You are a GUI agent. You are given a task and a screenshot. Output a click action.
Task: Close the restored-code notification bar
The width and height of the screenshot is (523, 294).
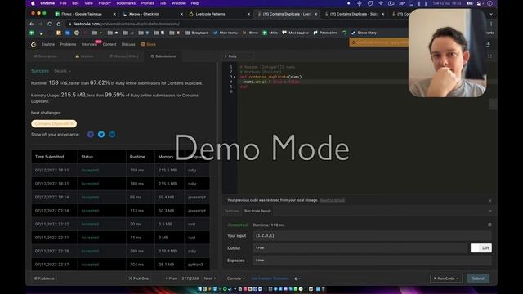[489, 201]
